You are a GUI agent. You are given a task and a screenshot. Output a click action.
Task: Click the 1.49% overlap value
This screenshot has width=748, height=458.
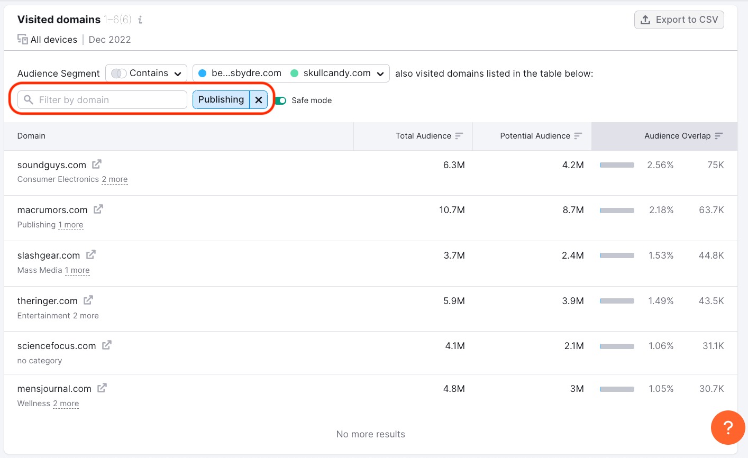661,301
